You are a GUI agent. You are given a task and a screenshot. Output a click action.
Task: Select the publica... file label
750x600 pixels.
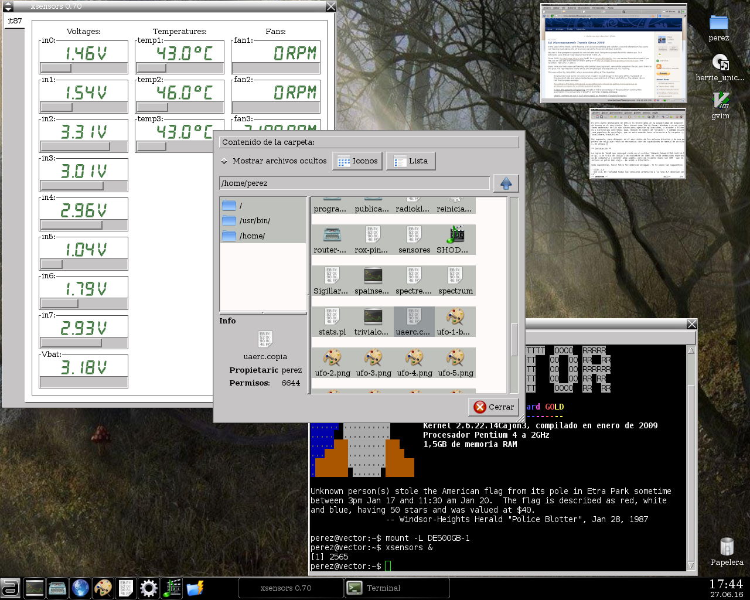pyautogui.click(x=371, y=209)
